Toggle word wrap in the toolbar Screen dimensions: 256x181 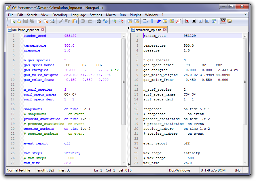[145, 21]
